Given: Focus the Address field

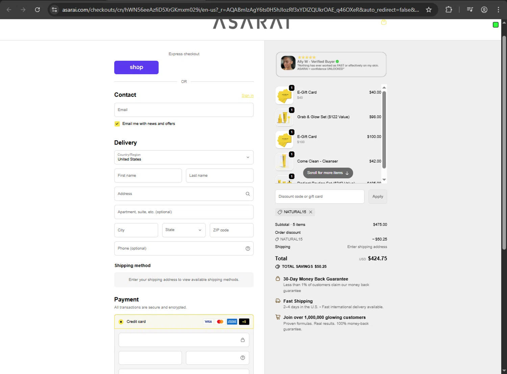Looking at the screenshot, I should 184,194.
